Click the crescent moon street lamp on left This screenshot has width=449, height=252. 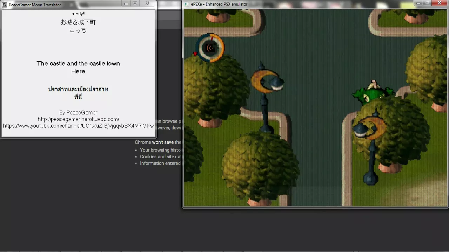(267, 98)
